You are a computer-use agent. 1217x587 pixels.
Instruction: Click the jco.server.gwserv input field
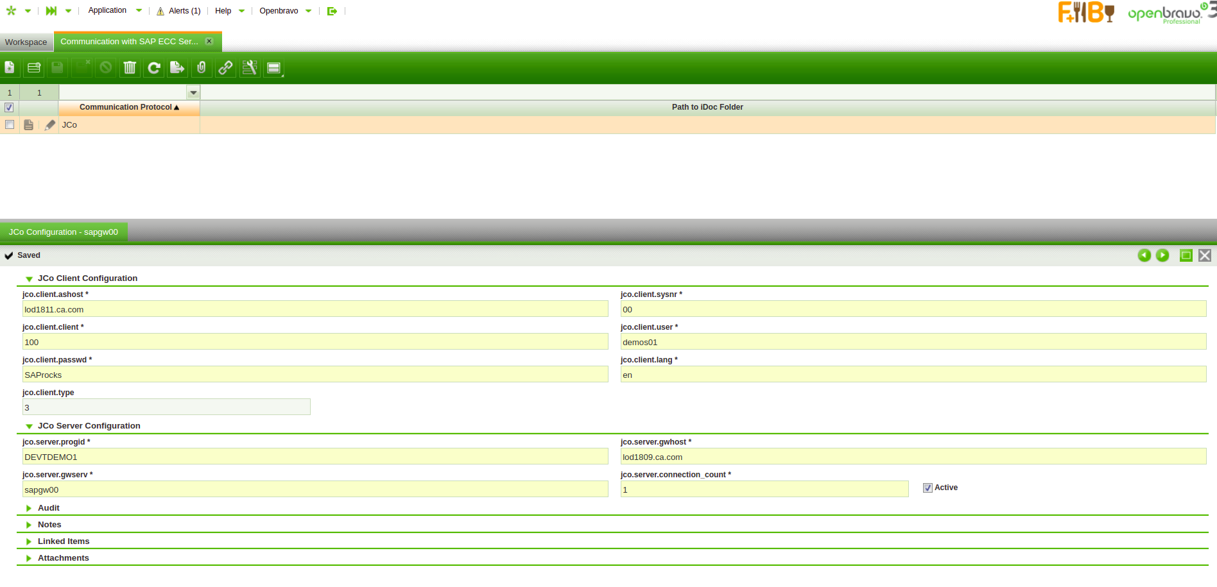point(315,489)
